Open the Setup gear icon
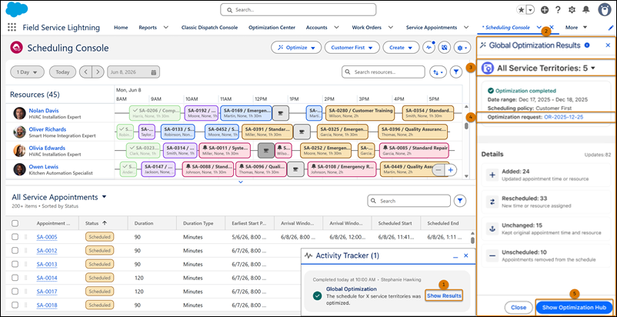 pyautogui.click(x=572, y=10)
